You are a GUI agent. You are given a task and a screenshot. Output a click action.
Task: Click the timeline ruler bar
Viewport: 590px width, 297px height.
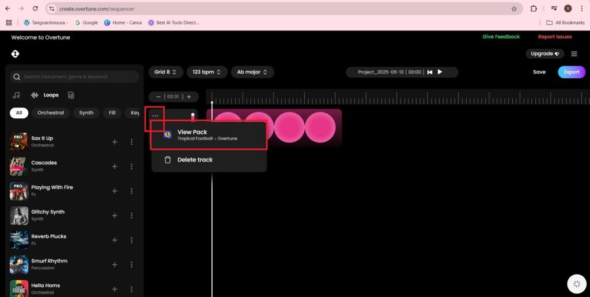pos(398,97)
